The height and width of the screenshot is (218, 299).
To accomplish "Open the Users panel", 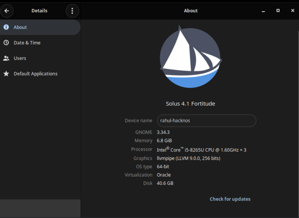I will point(40,58).
